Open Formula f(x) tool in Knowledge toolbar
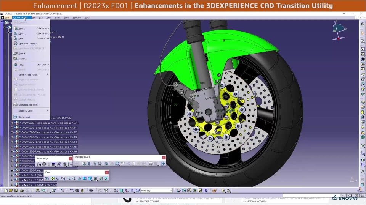This screenshot has width=366, height=205. point(39,164)
